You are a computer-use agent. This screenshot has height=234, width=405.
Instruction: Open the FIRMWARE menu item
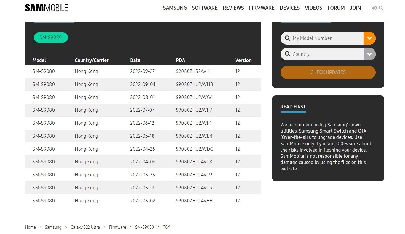[262, 8]
